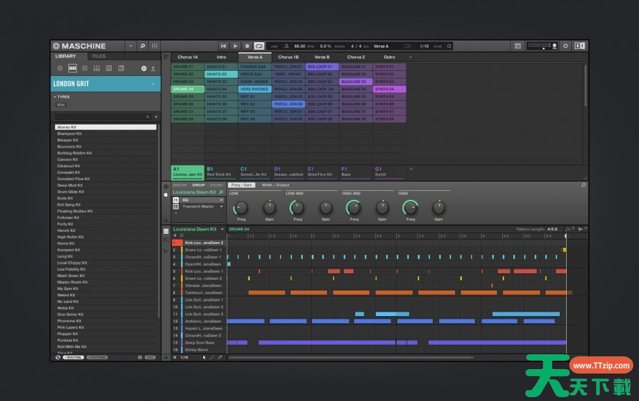Toggle the browser search magnifier in header

tap(142, 46)
